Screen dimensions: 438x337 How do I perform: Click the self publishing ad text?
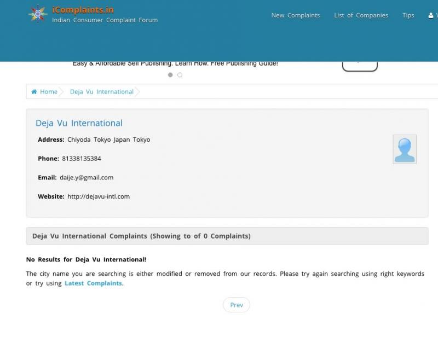point(175,64)
